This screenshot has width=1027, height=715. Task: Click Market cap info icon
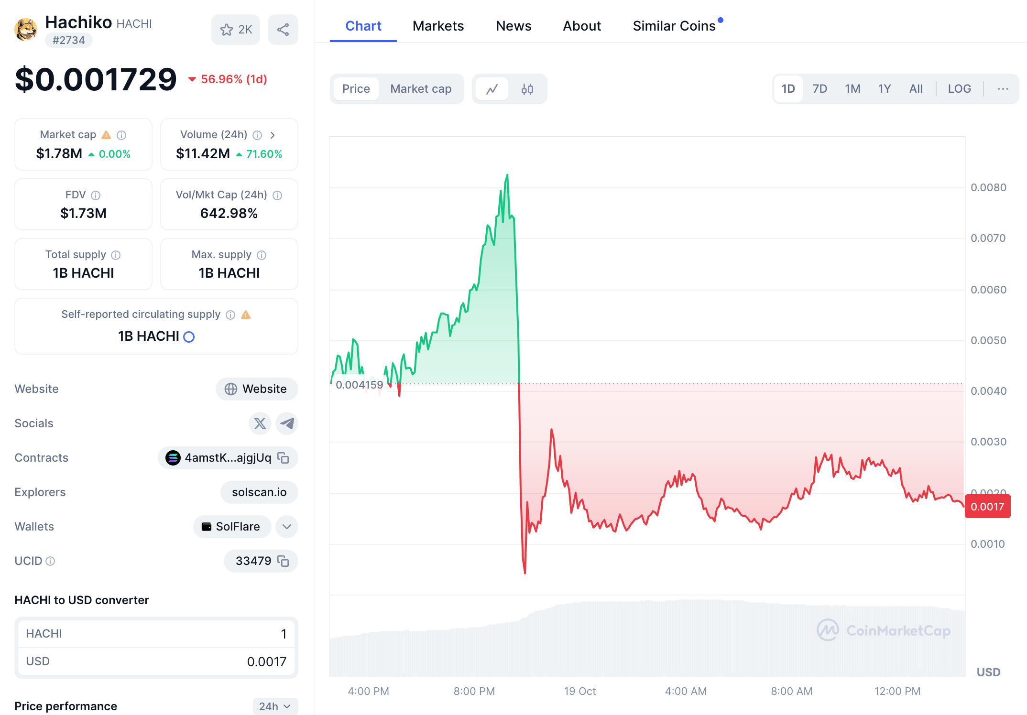(x=121, y=135)
